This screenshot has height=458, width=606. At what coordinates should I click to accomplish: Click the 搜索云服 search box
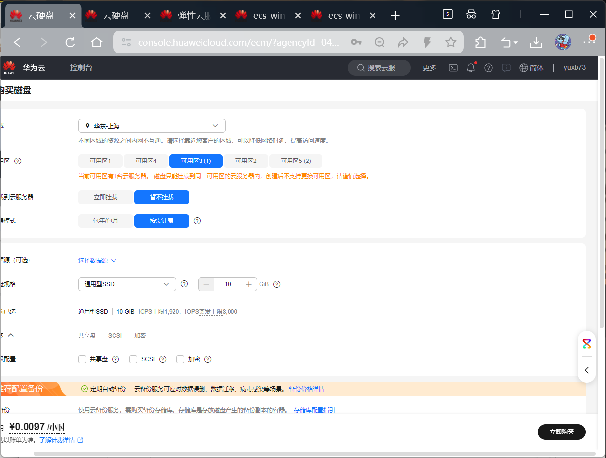coord(379,68)
